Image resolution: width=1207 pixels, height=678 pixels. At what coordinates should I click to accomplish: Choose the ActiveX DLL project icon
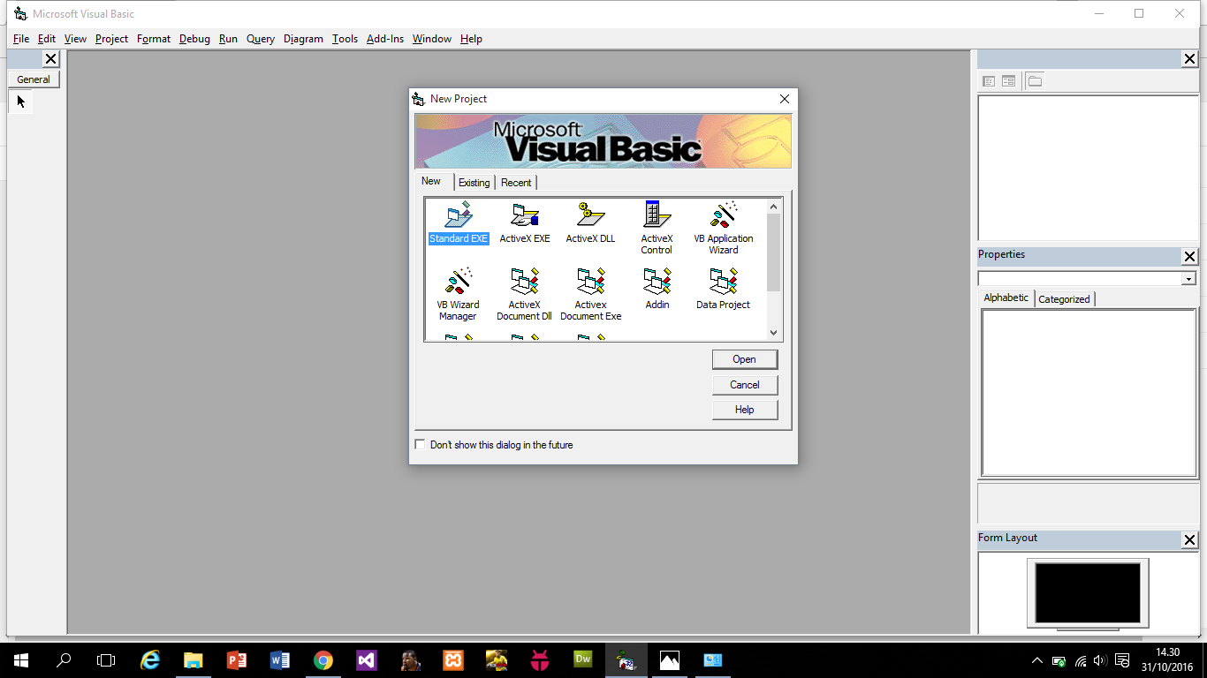coord(590,223)
